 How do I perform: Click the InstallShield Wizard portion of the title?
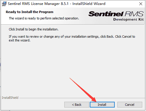[89, 4]
